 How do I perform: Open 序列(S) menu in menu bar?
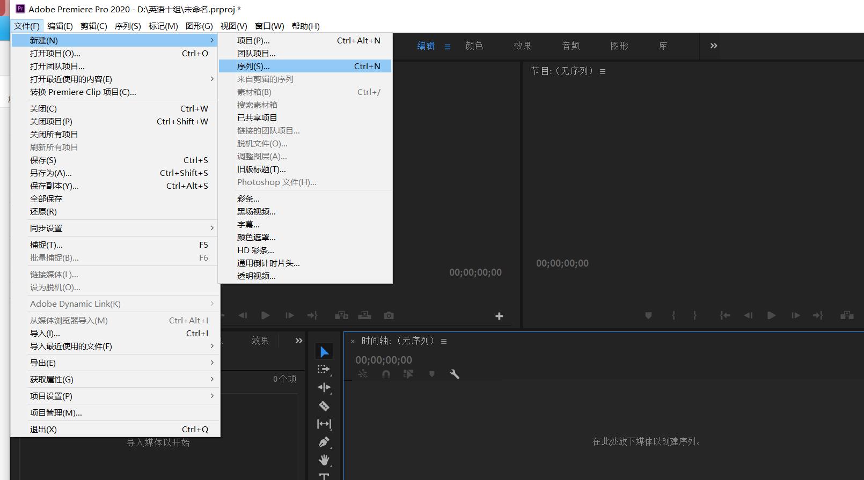128,26
